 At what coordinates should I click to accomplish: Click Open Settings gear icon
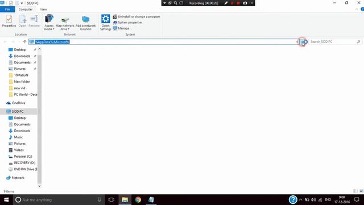tap(106, 19)
